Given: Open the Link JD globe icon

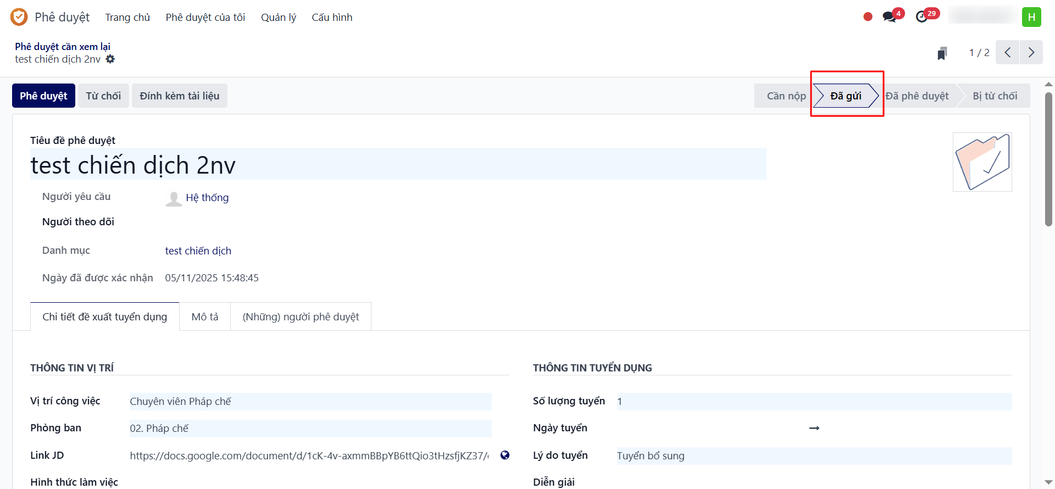Looking at the screenshot, I should [505, 455].
